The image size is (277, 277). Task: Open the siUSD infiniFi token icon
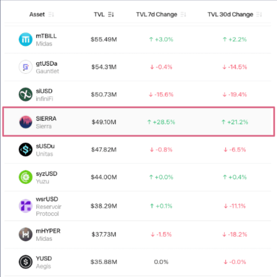pyautogui.click(x=26, y=94)
